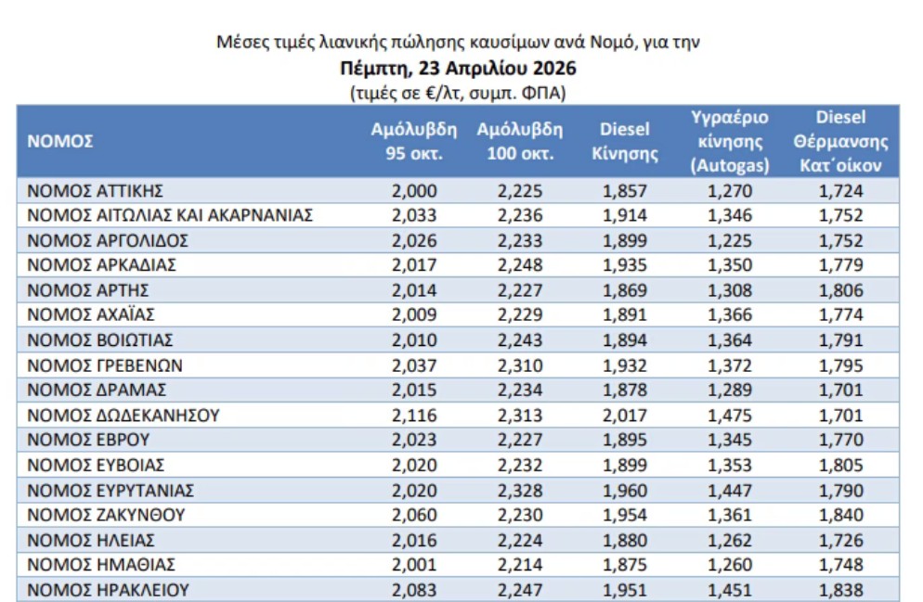Viewport: 923px width, 602px height.
Task: Click the 1,857 diesel price for Αττικής
Action: click(x=625, y=191)
